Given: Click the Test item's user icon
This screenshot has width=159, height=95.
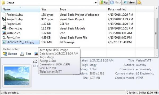Looking at the screenshot, I should coord(22,54).
